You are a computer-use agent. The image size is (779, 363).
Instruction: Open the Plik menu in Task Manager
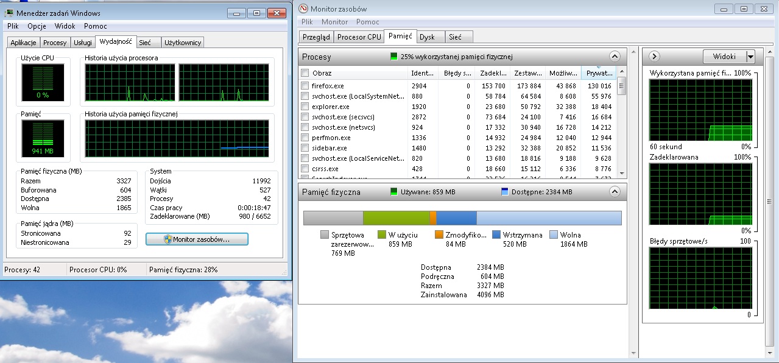[x=13, y=26]
